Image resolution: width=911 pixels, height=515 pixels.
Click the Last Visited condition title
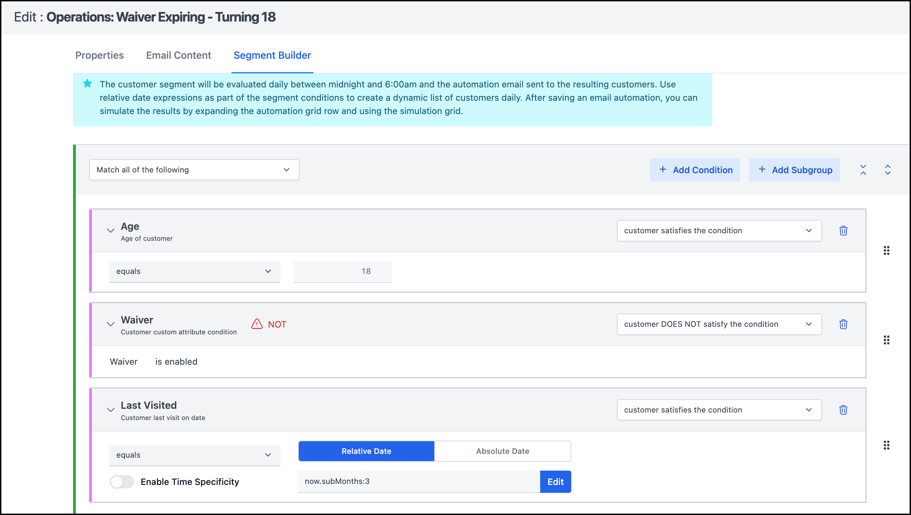click(149, 405)
